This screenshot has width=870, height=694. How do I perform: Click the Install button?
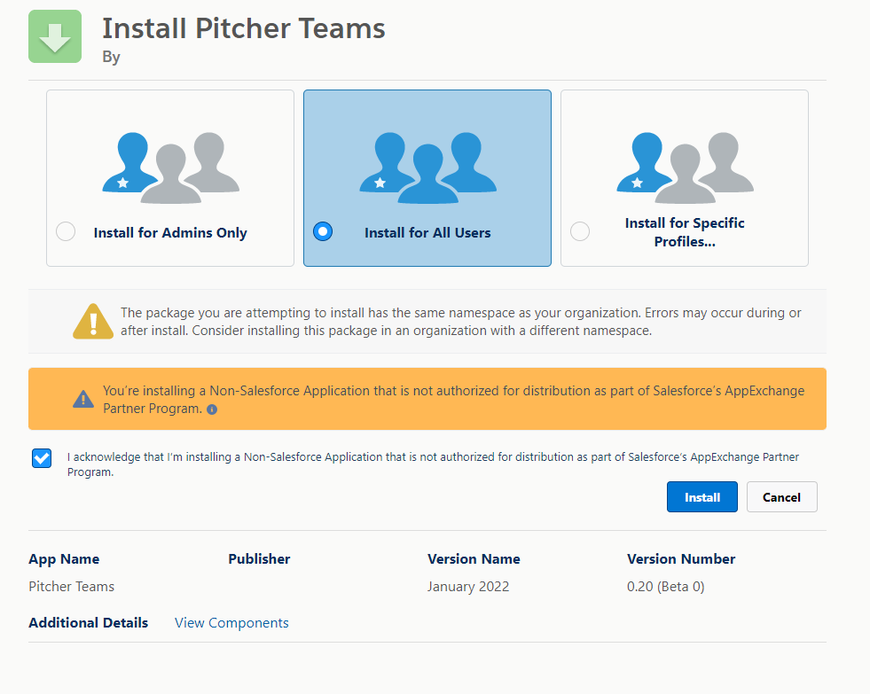click(x=701, y=496)
